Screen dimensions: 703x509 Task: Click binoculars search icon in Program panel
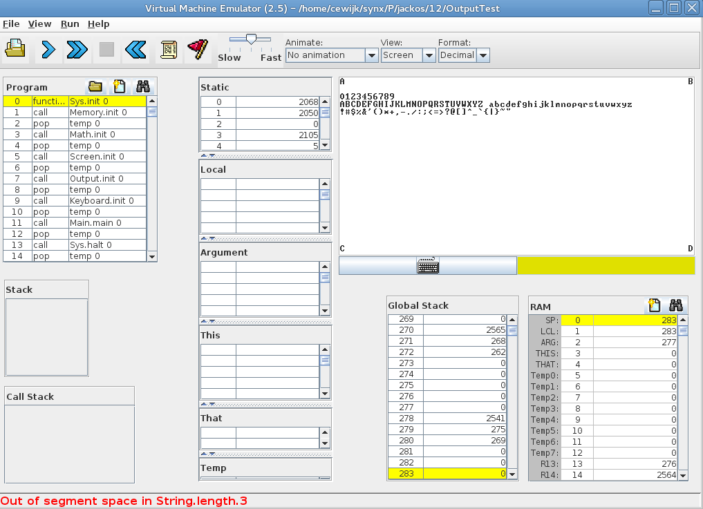click(142, 86)
